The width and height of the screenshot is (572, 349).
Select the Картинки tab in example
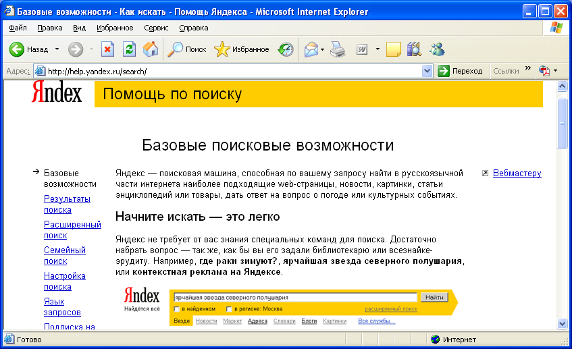point(334,321)
